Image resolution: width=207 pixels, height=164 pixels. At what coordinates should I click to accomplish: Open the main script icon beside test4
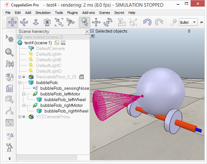[x=57, y=43]
